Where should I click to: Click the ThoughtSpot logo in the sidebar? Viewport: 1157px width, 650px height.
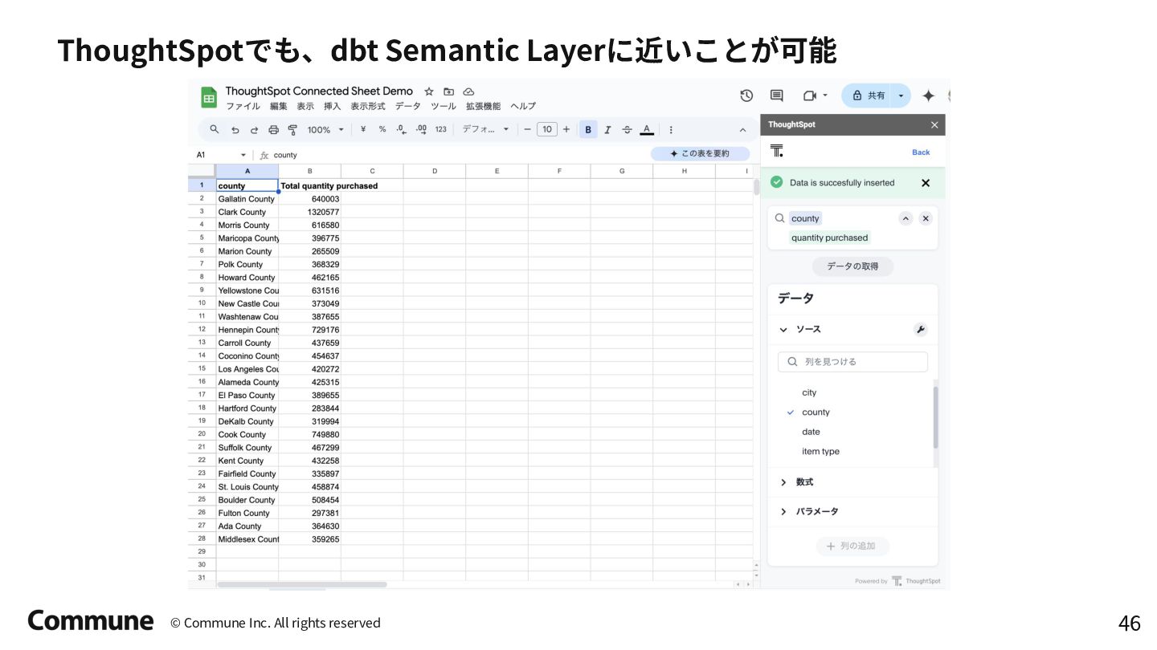[776, 151]
